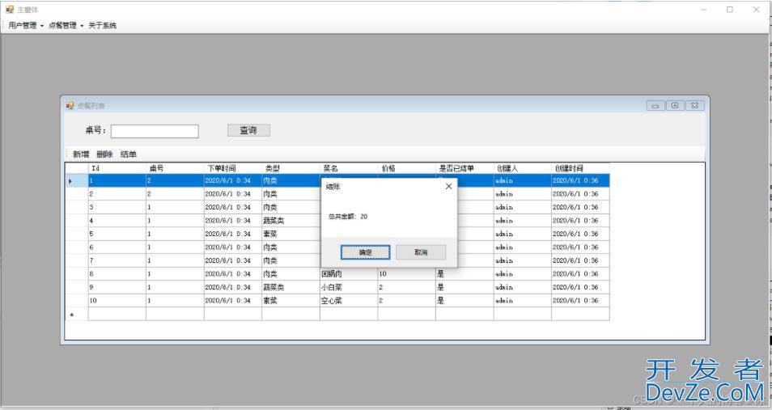
Task: Confirm checkout with the 确定 button
Action: pos(365,252)
